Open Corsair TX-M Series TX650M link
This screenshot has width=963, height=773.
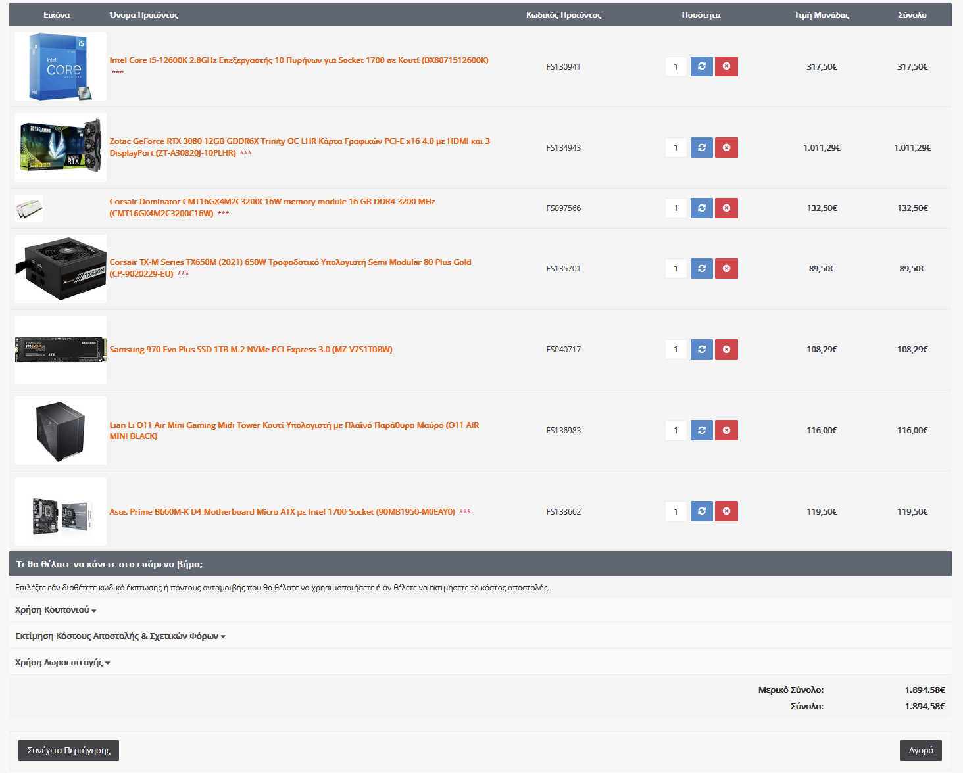pyautogui.click(x=290, y=268)
